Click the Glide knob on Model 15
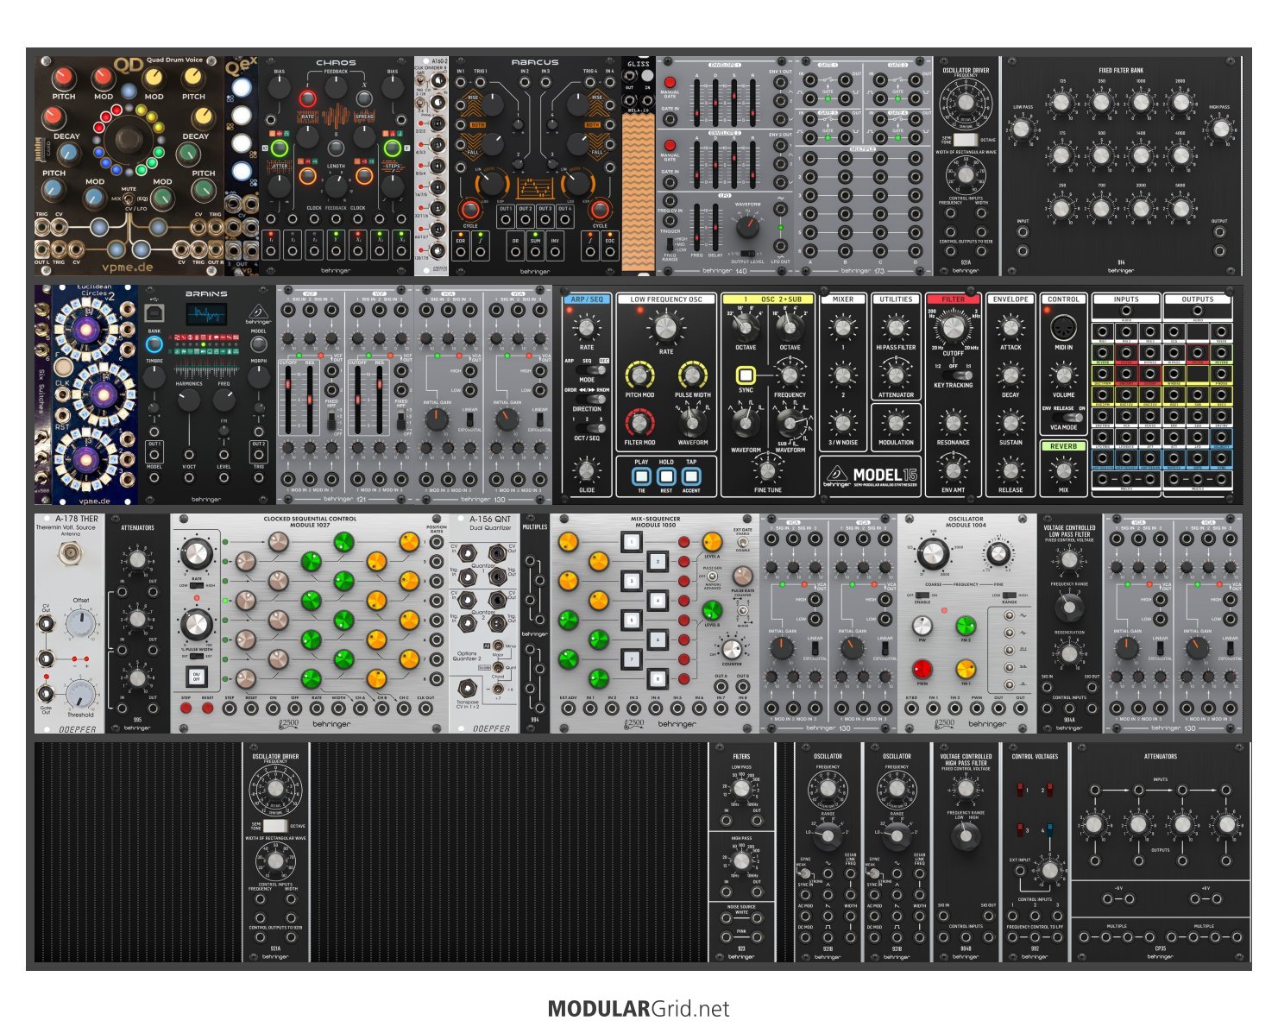The height and width of the screenshot is (1027, 1278). pyautogui.click(x=587, y=470)
